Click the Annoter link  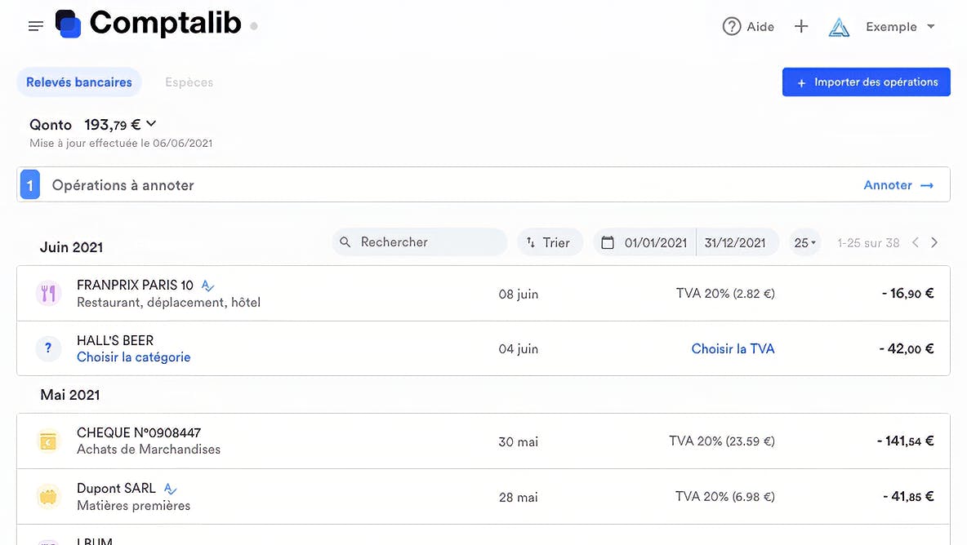point(898,185)
